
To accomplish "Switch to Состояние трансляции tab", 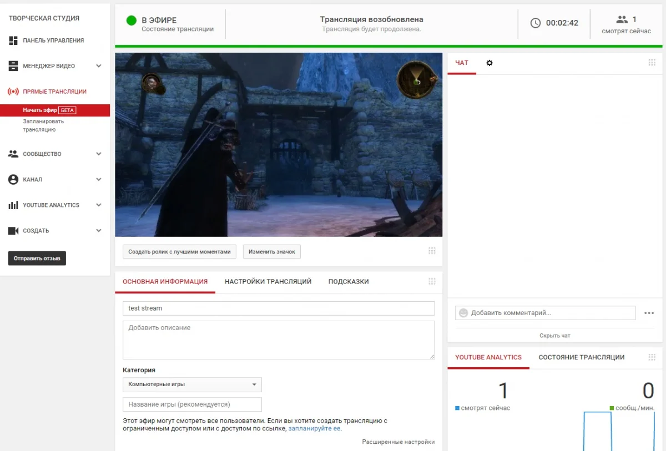I will (x=582, y=357).
